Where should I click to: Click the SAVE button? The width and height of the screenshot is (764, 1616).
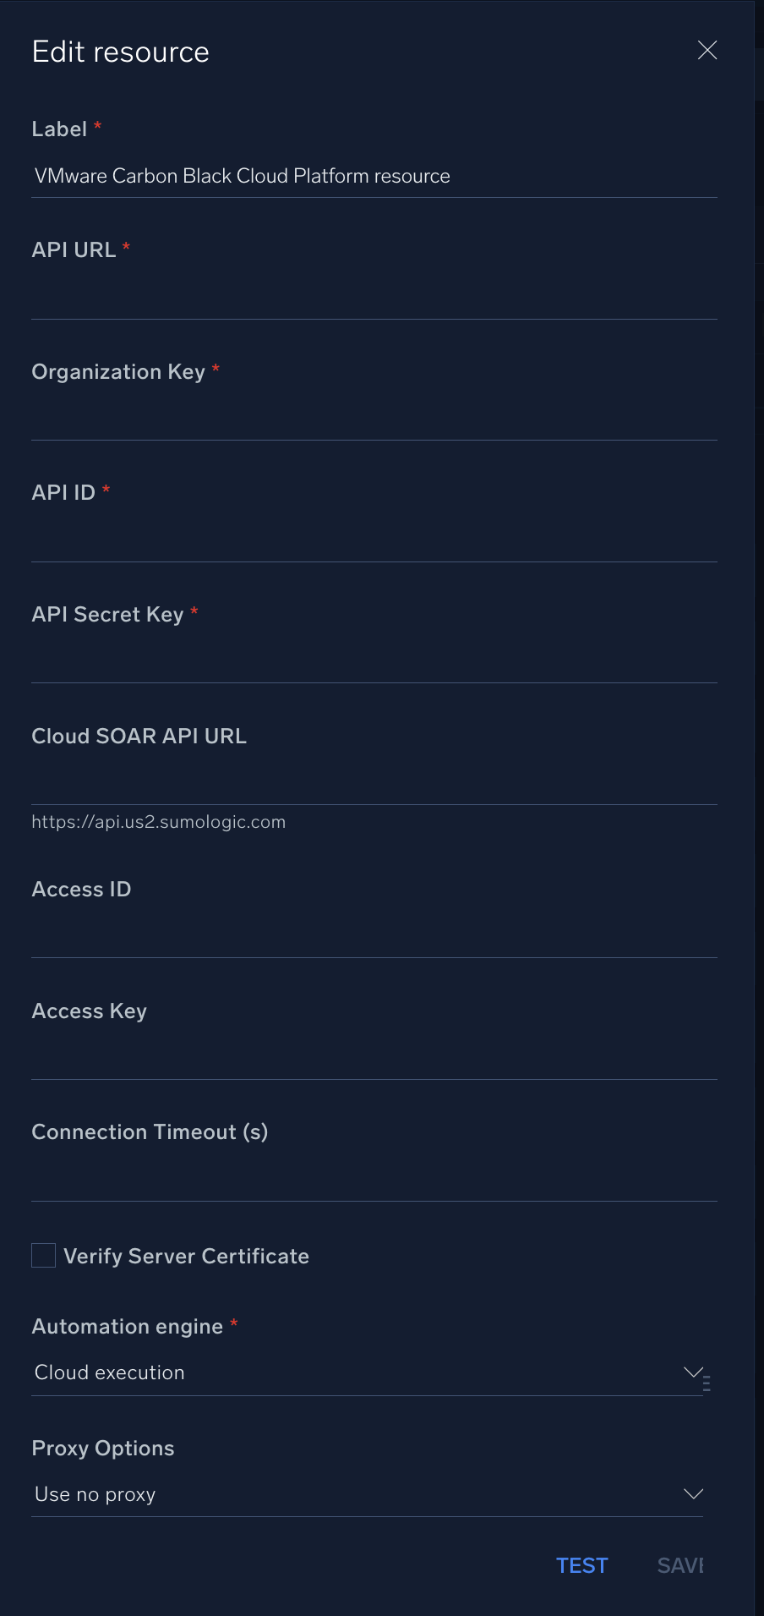tap(681, 1565)
